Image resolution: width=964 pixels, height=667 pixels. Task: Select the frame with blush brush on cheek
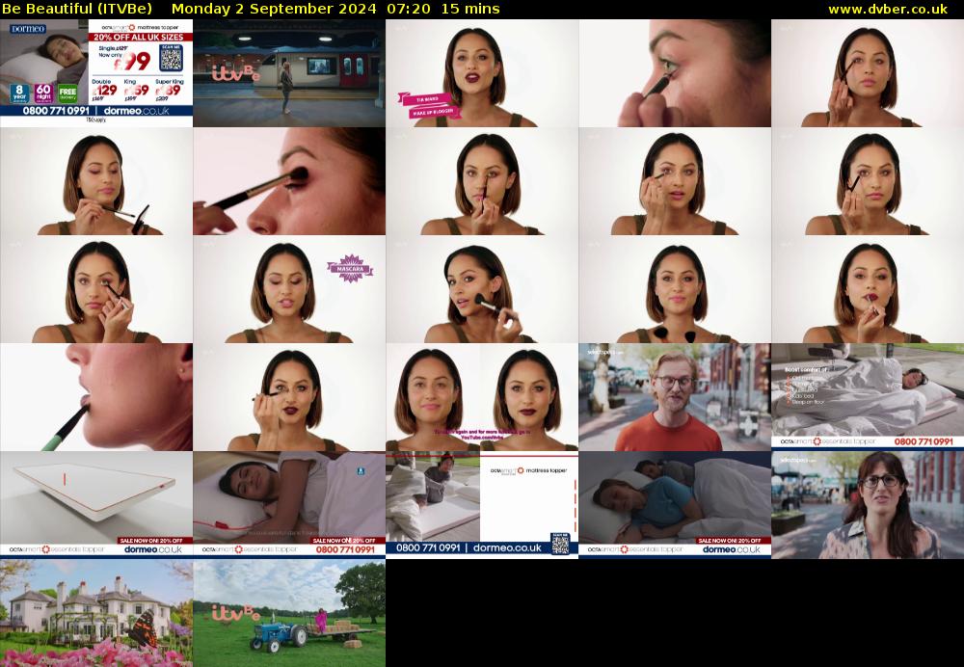(481, 288)
